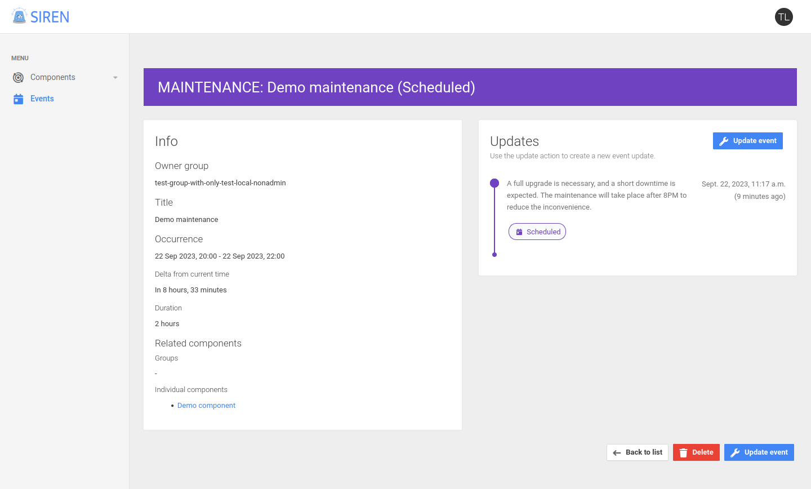
Task: Click the calendar icon inside Scheduled badge
Action: [519, 232]
